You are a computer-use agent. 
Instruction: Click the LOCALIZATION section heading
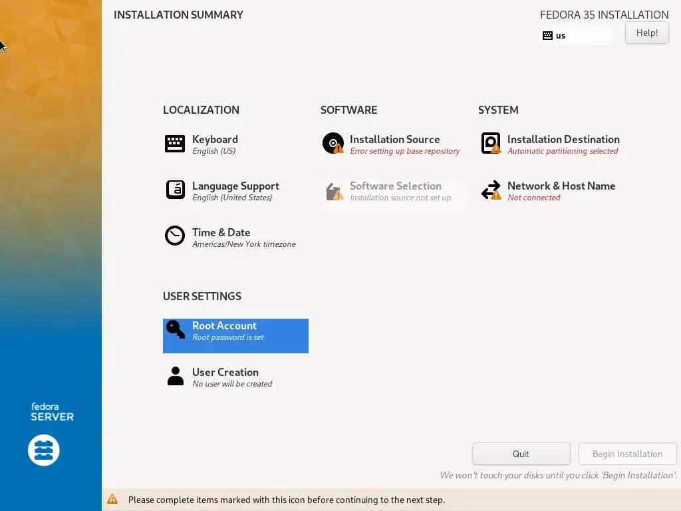click(201, 110)
